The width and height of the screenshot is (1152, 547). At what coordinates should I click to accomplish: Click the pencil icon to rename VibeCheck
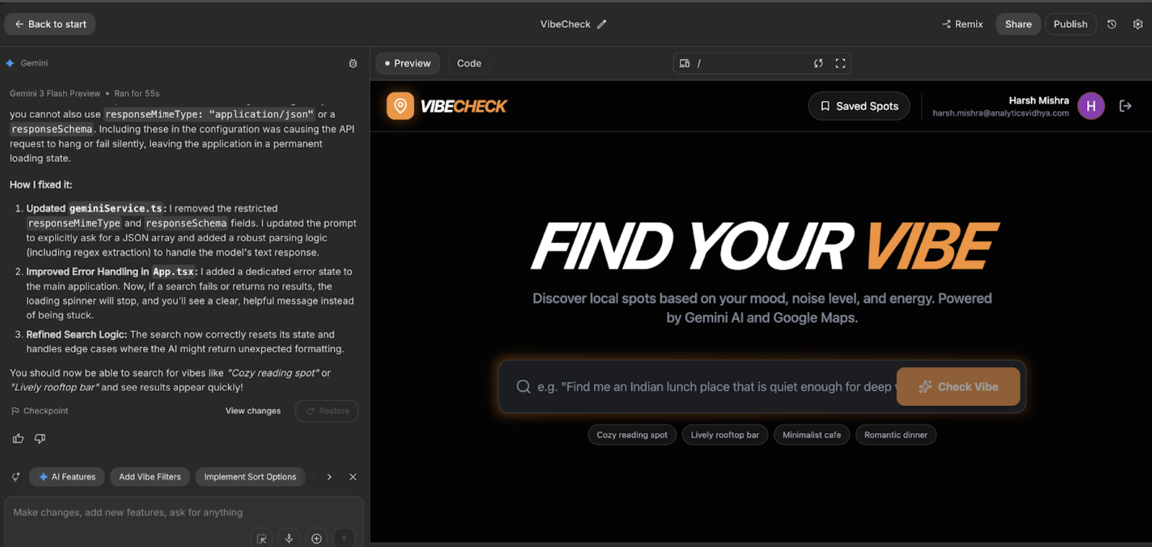click(602, 24)
